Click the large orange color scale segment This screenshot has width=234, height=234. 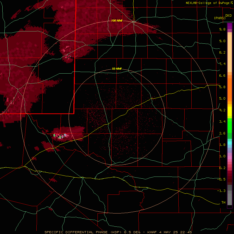[x=230, y=90]
